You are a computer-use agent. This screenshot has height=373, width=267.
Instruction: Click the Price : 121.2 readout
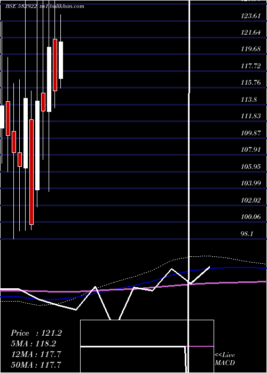[36, 333]
